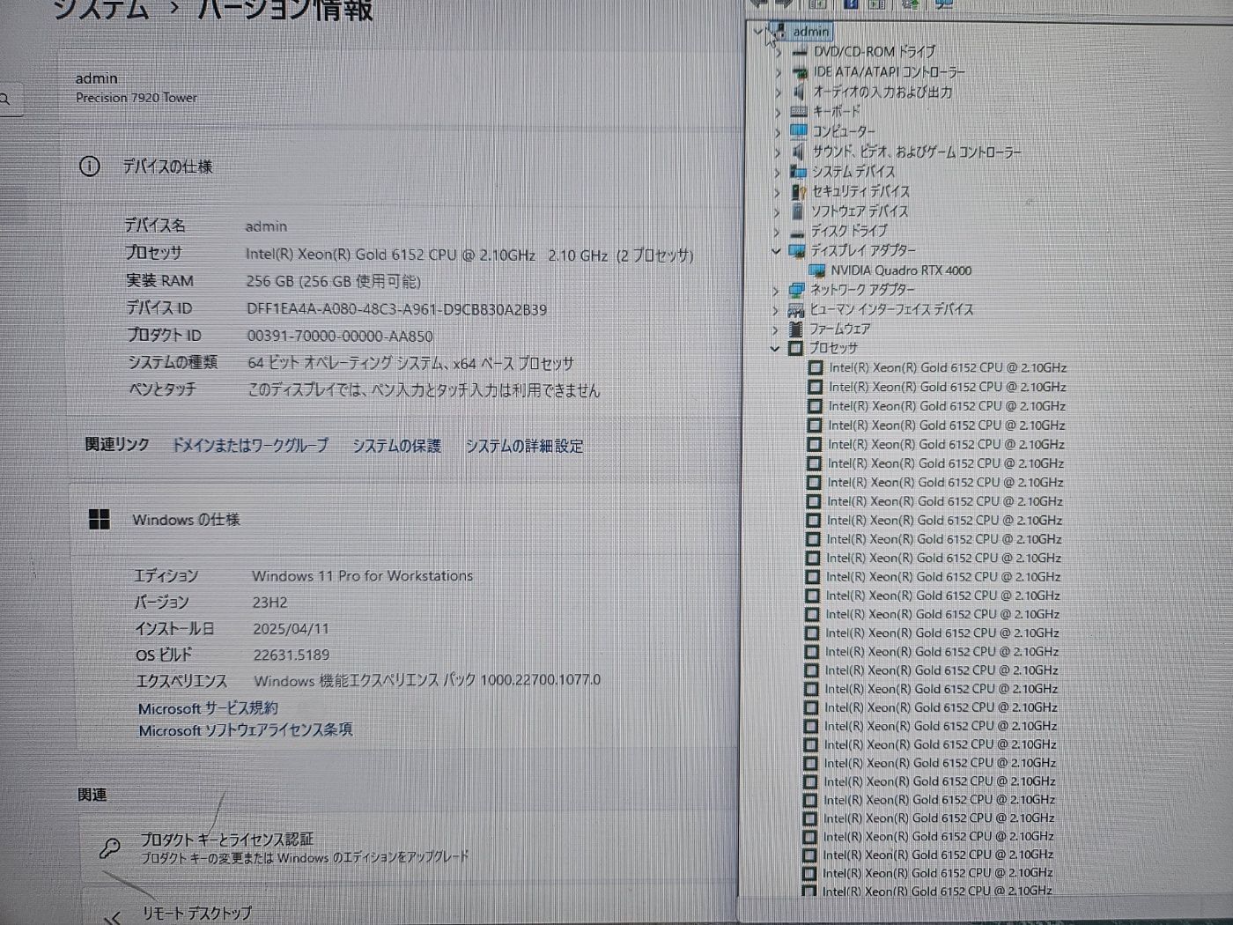This screenshot has height=925, width=1233.
Task: Open システムの保護 link
Action: [396, 446]
